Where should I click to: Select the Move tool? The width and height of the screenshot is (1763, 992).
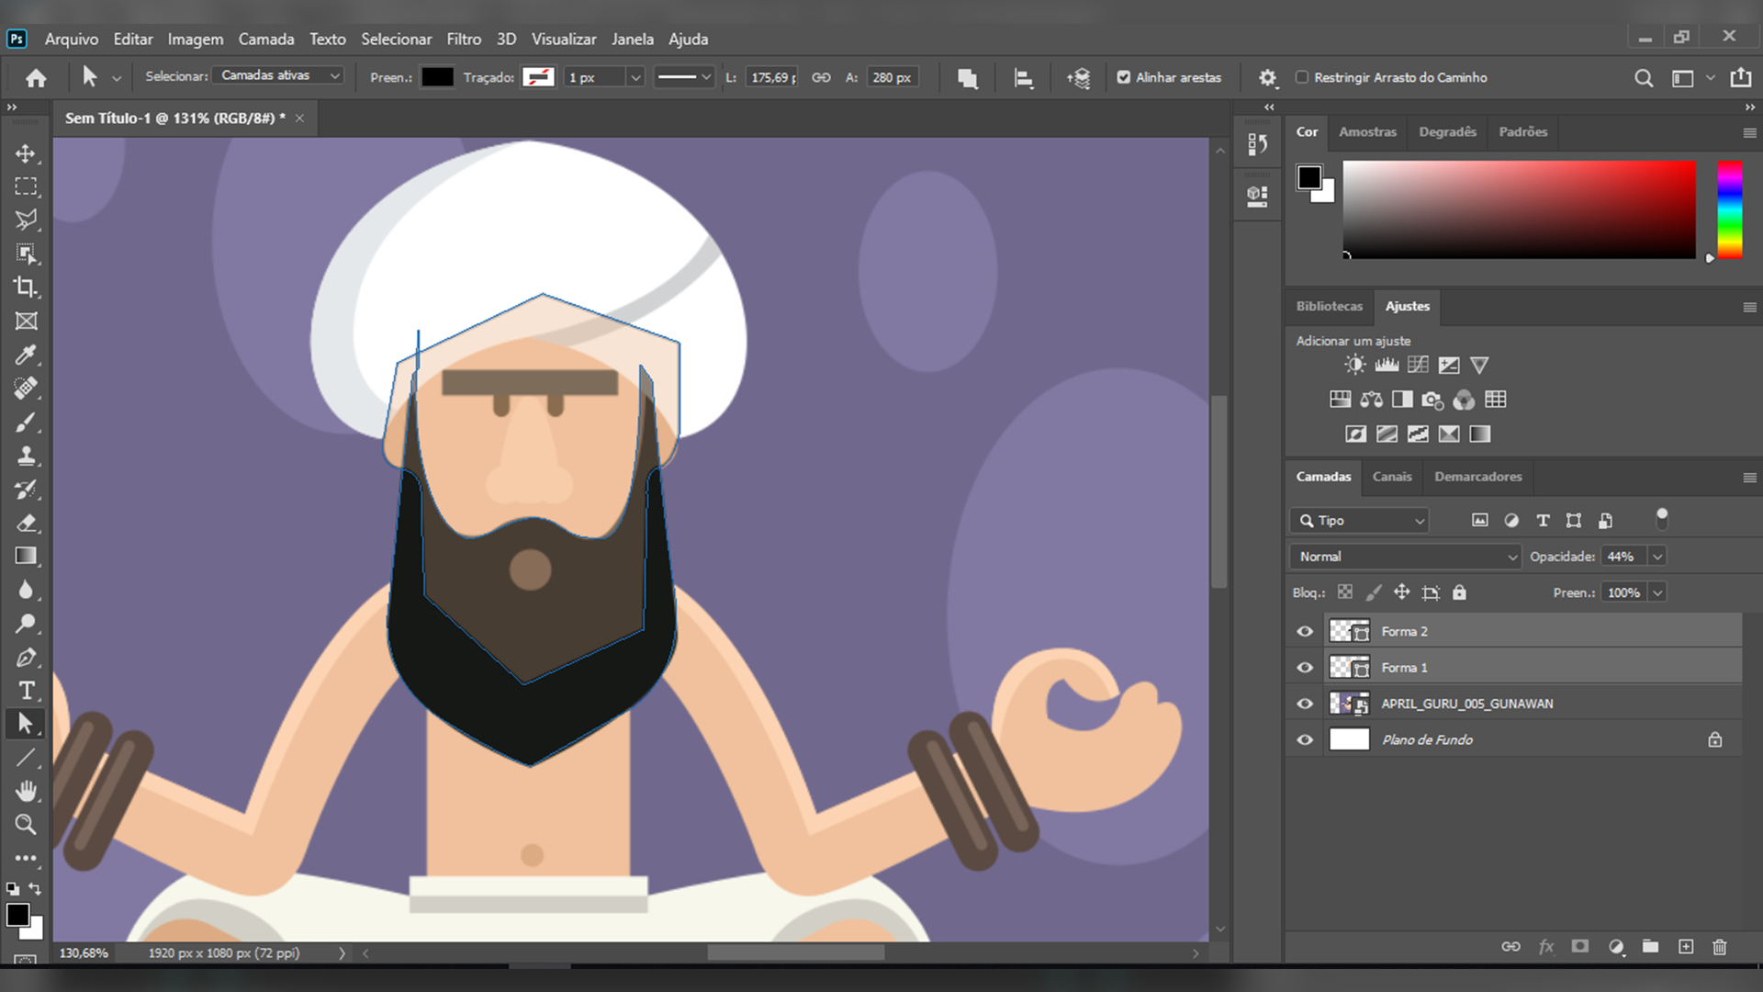[26, 153]
